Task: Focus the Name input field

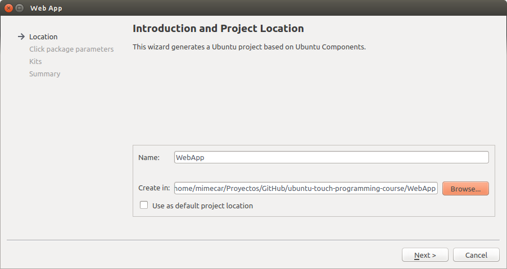Action: 332,157
